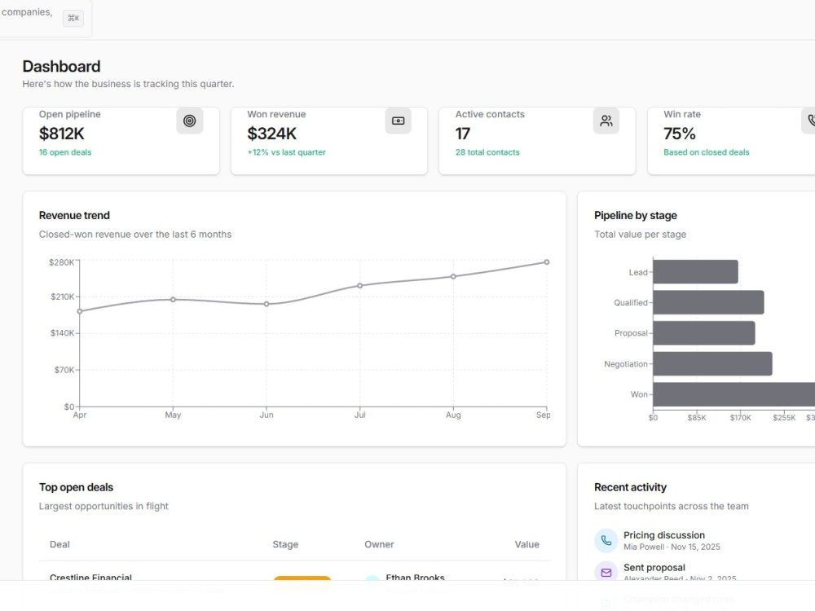
Task: Open the Sent proposal activity
Action: pyautogui.click(x=654, y=567)
